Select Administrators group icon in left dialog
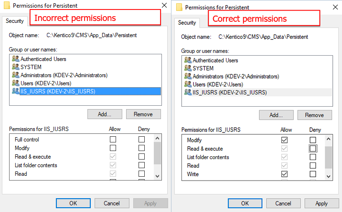Viewport: 342px width, 212px height. click(15, 75)
